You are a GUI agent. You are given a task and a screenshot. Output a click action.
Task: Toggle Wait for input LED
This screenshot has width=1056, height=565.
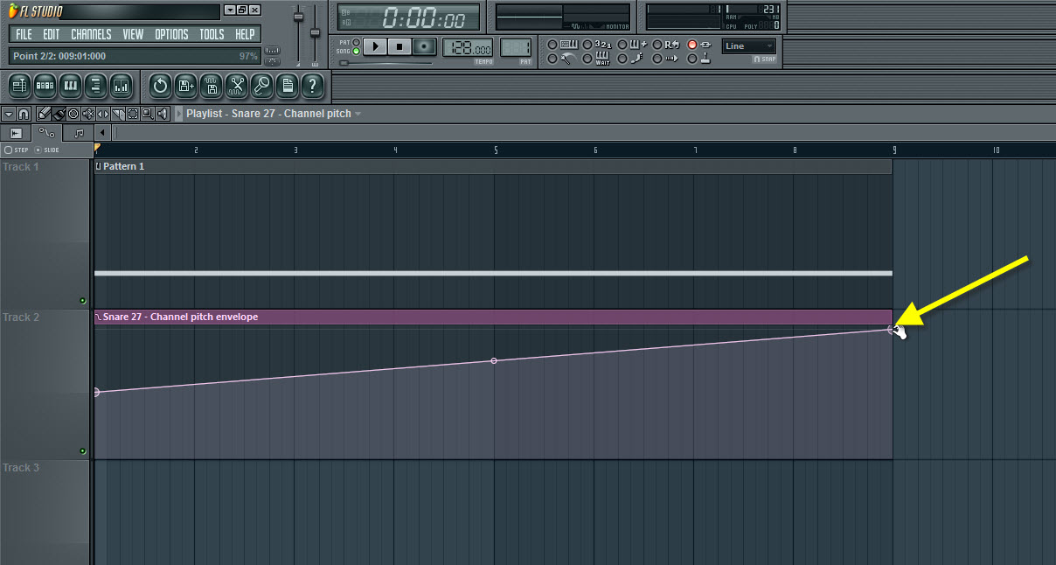pyautogui.click(x=587, y=59)
